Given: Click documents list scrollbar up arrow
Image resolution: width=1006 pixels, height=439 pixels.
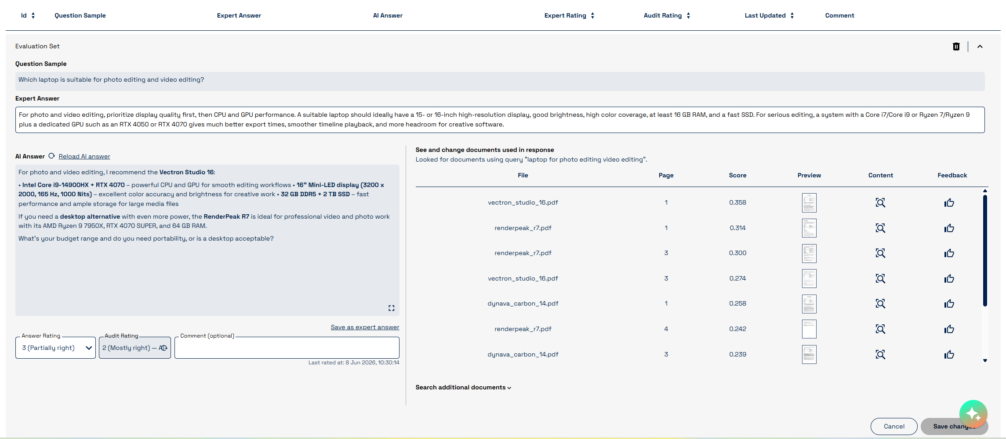Looking at the screenshot, I should point(985,191).
